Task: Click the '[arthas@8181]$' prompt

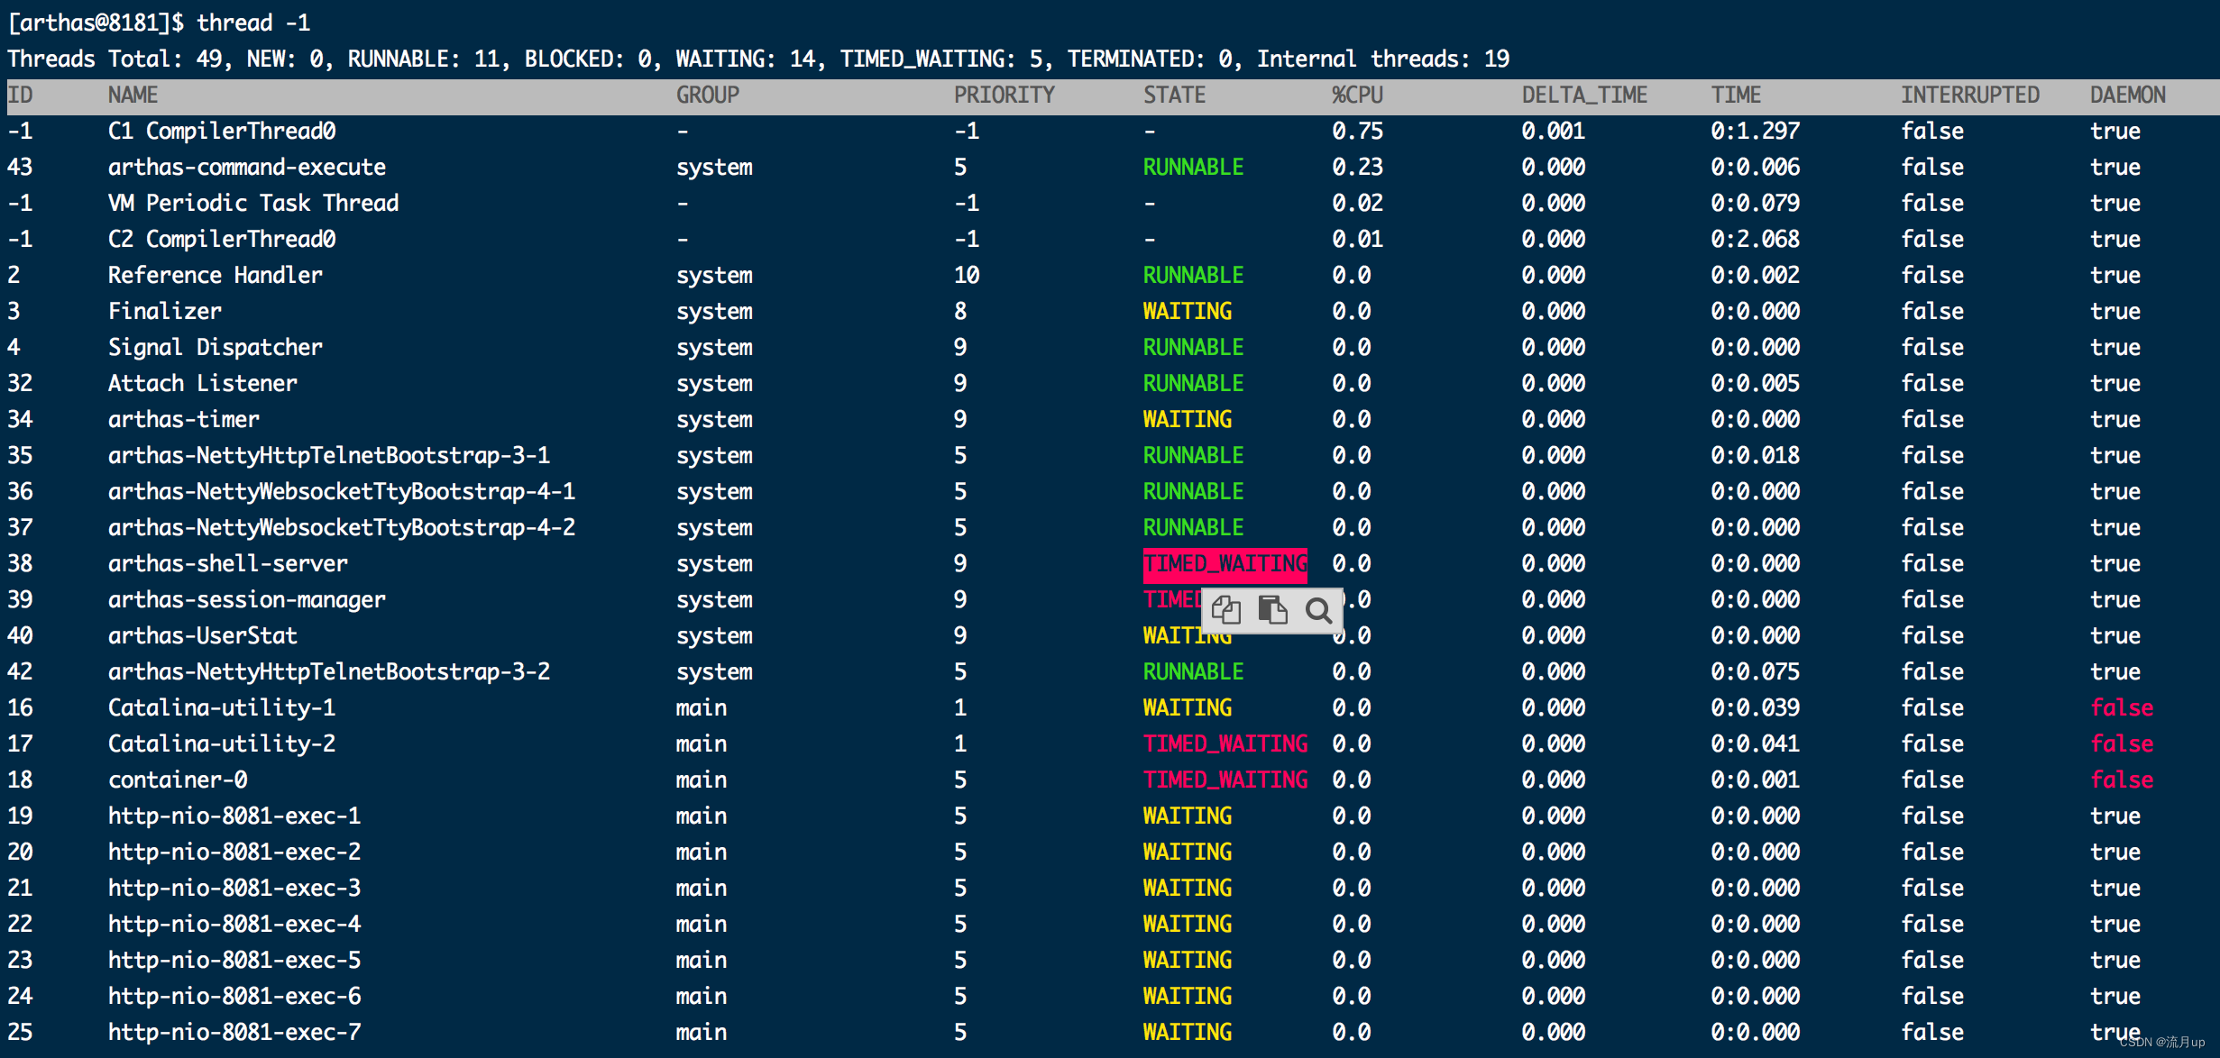Action: (96, 23)
